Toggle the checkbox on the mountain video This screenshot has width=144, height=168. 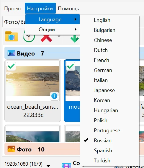click(71, 66)
